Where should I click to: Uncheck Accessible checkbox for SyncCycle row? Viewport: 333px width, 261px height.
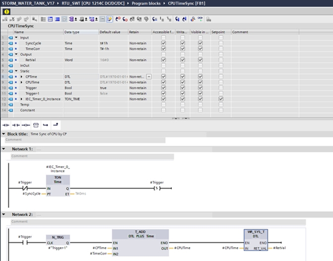pos(163,43)
